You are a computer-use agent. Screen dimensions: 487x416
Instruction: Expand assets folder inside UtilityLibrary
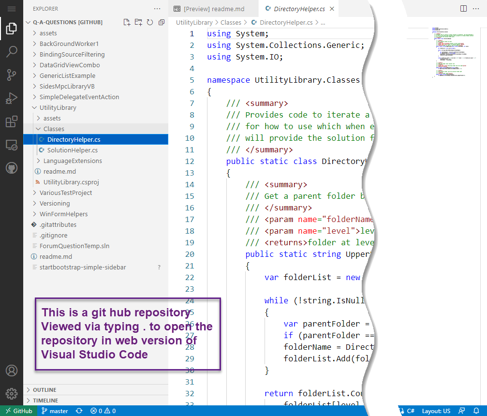point(96,119)
